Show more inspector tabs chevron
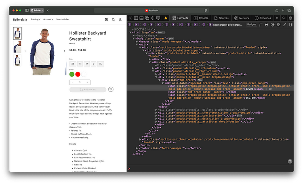Screen dimensions: 303x184 pyautogui.click(x=277, y=18)
